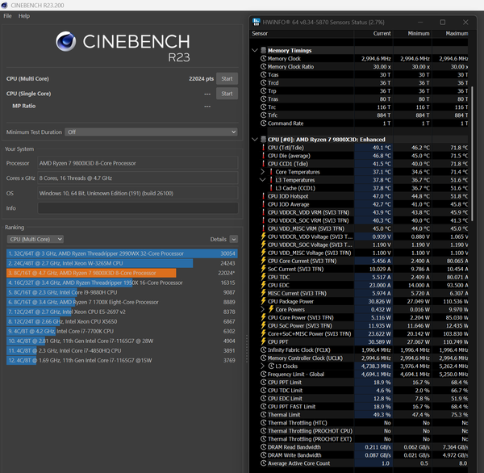Viewport: 484px width, 473px height.
Task: Click the Core Powers lightning bolt icon
Action: pyautogui.click(x=271, y=309)
